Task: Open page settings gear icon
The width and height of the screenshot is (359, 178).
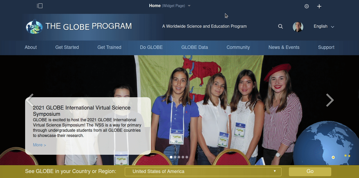Action: pos(307,6)
